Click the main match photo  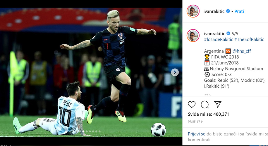(91, 72)
